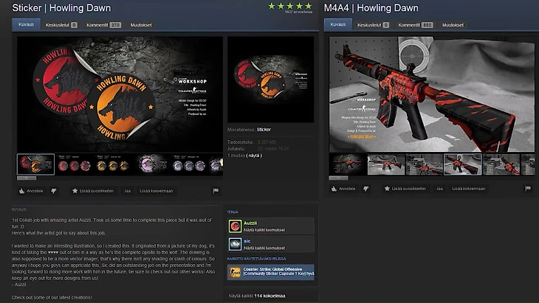539x303 pixels.
Task: Expand all 114 collections link
Action: pyautogui.click(x=257, y=296)
